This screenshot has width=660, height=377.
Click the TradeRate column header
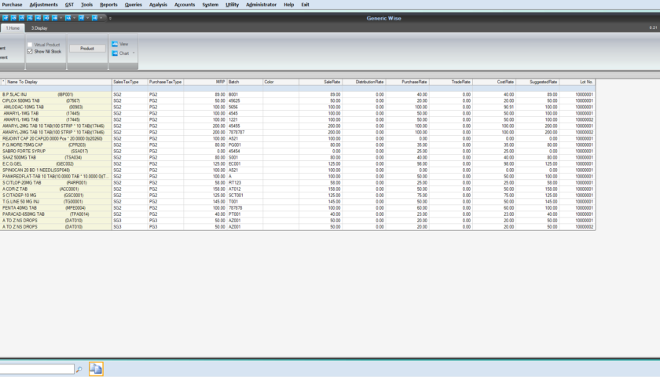[450, 82]
